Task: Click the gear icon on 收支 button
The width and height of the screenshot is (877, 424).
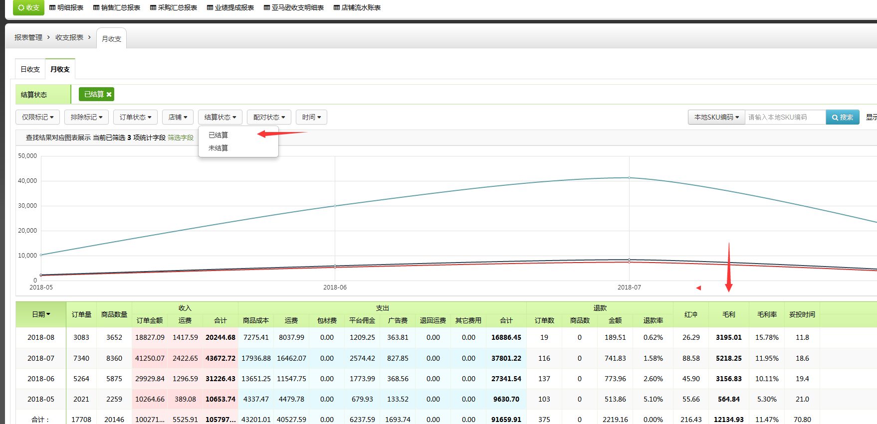Action: (21, 7)
